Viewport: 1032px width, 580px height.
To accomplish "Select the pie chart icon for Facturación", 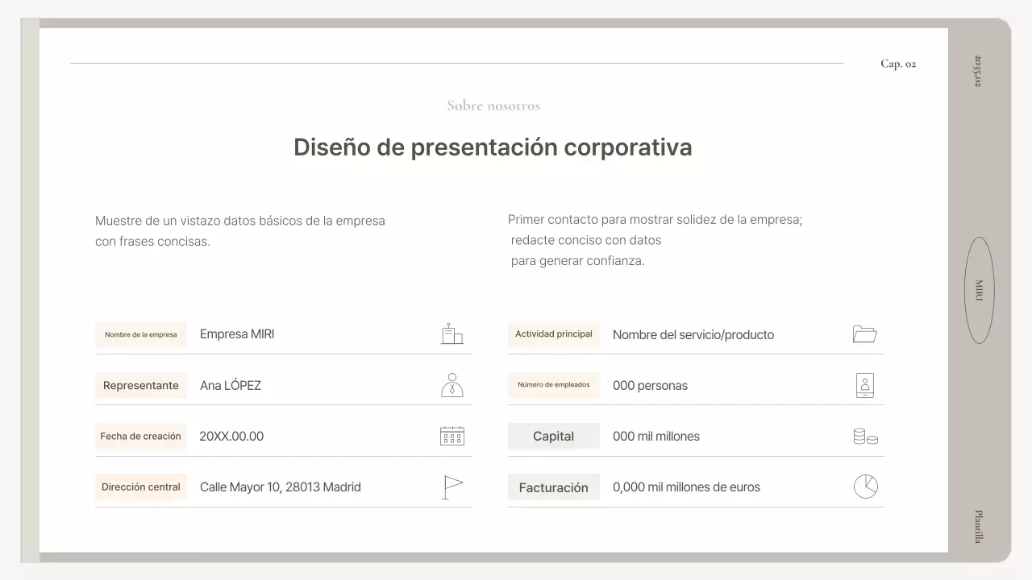I will (864, 486).
